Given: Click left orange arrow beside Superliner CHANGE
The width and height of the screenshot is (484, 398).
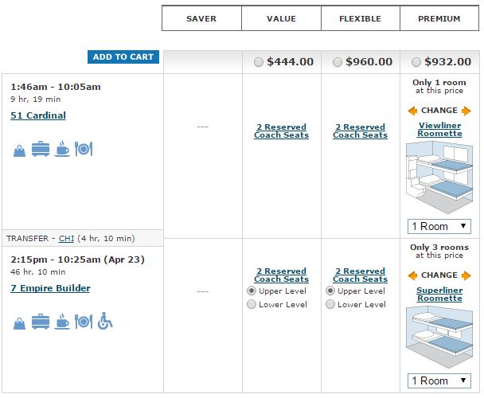Looking at the screenshot, I should click(x=412, y=275).
